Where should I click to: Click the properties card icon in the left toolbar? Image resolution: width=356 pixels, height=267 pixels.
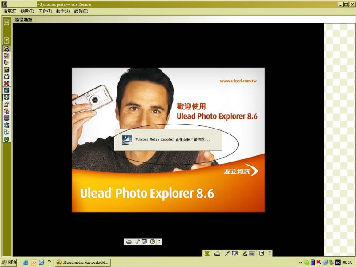tap(7, 104)
